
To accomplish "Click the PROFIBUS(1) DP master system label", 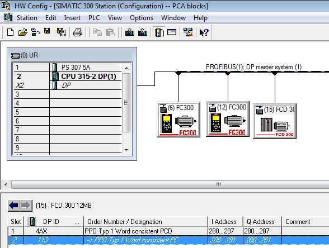I will point(253,67).
